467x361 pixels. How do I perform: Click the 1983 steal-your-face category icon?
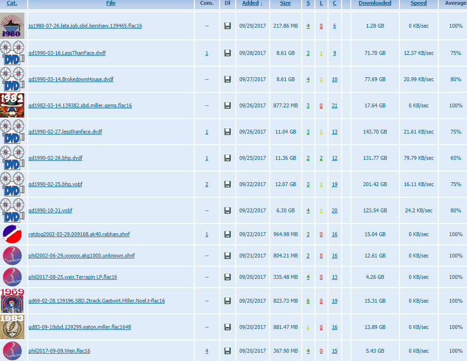pyautogui.click(x=12, y=327)
